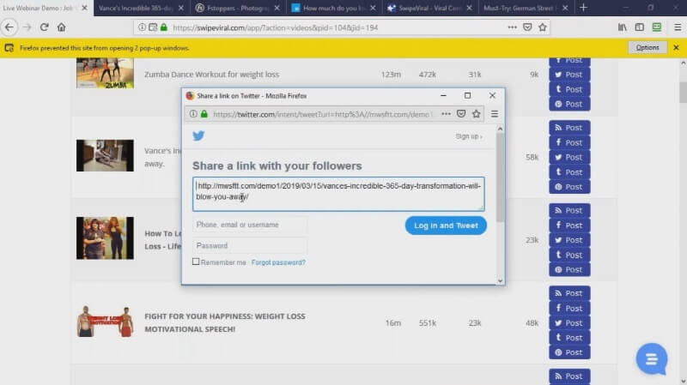Switch to Fstoppers Photography tab
Image resolution: width=687 pixels, height=385 pixels.
coord(232,8)
